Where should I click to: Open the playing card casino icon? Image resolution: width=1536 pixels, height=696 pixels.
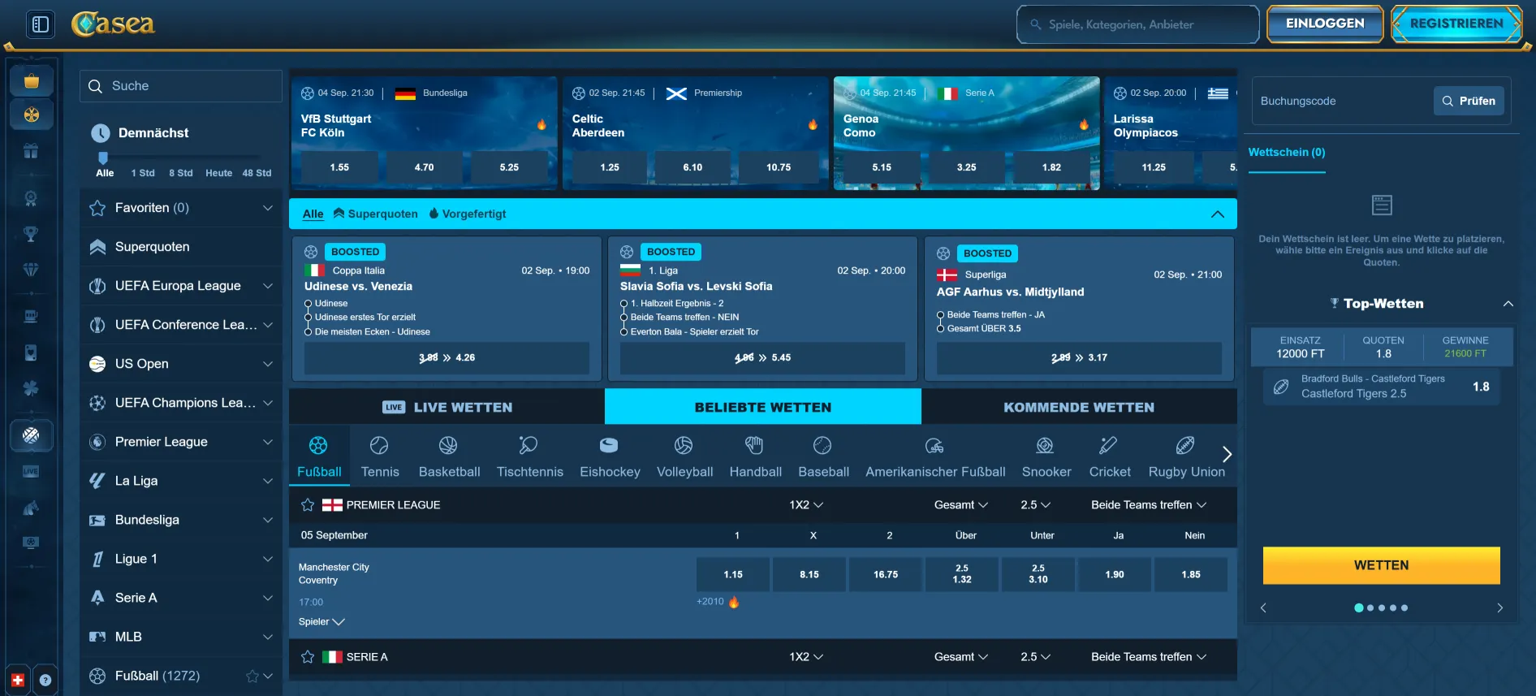pos(31,352)
